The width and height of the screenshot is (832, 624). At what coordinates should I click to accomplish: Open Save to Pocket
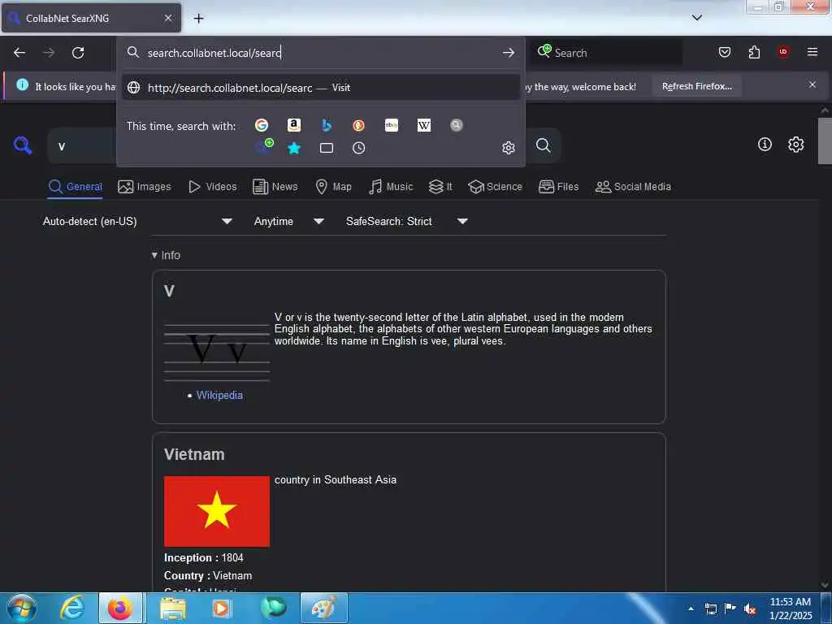(724, 52)
